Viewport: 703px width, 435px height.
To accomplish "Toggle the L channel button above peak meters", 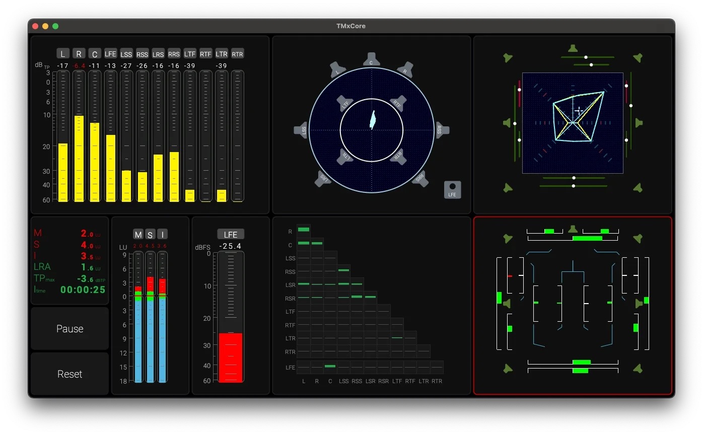I will click(63, 54).
